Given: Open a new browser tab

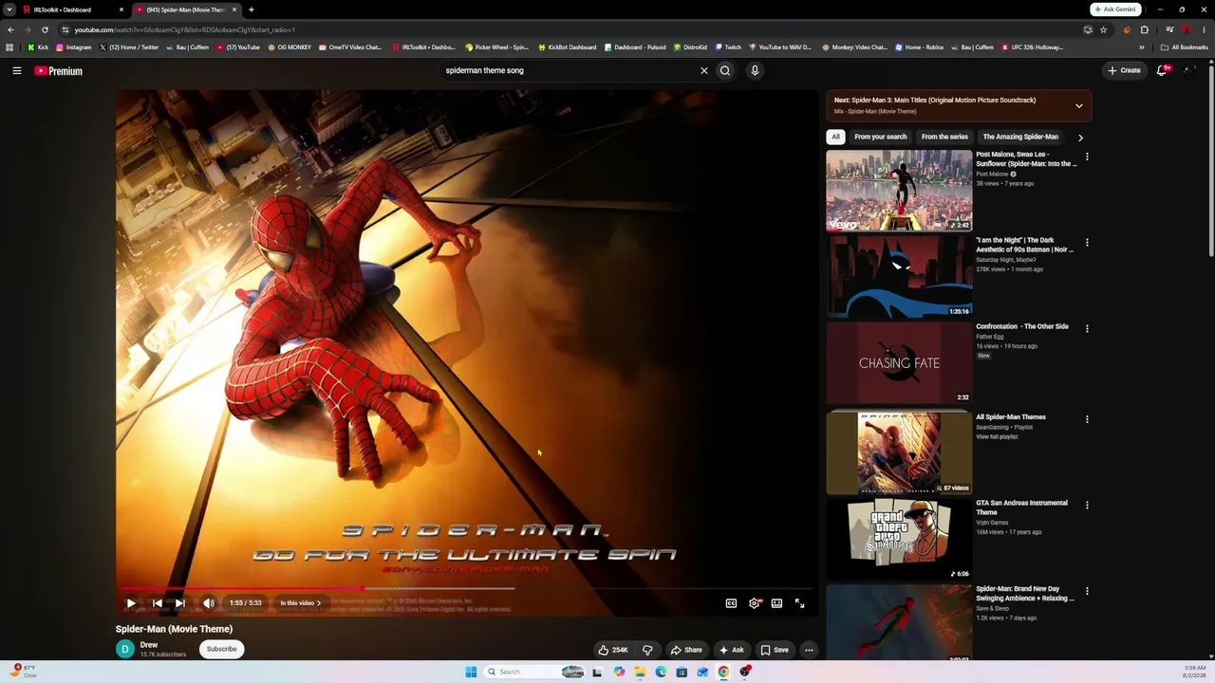Looking at the screenshot, I should [251, 9].
